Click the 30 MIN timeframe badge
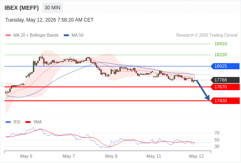This screenshot has height=163, width=241. click(52, 8)
